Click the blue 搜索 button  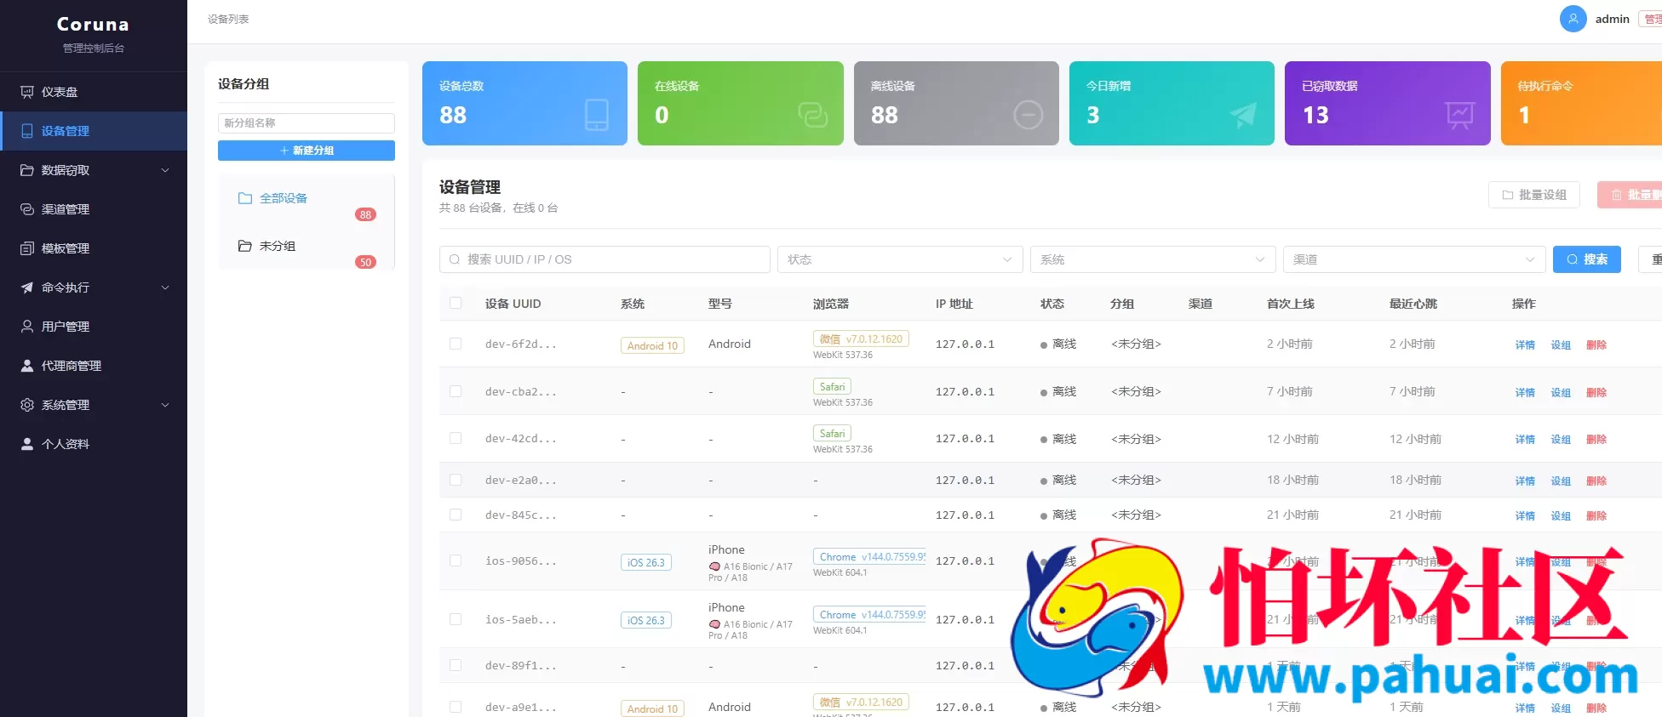(1587, 259)
